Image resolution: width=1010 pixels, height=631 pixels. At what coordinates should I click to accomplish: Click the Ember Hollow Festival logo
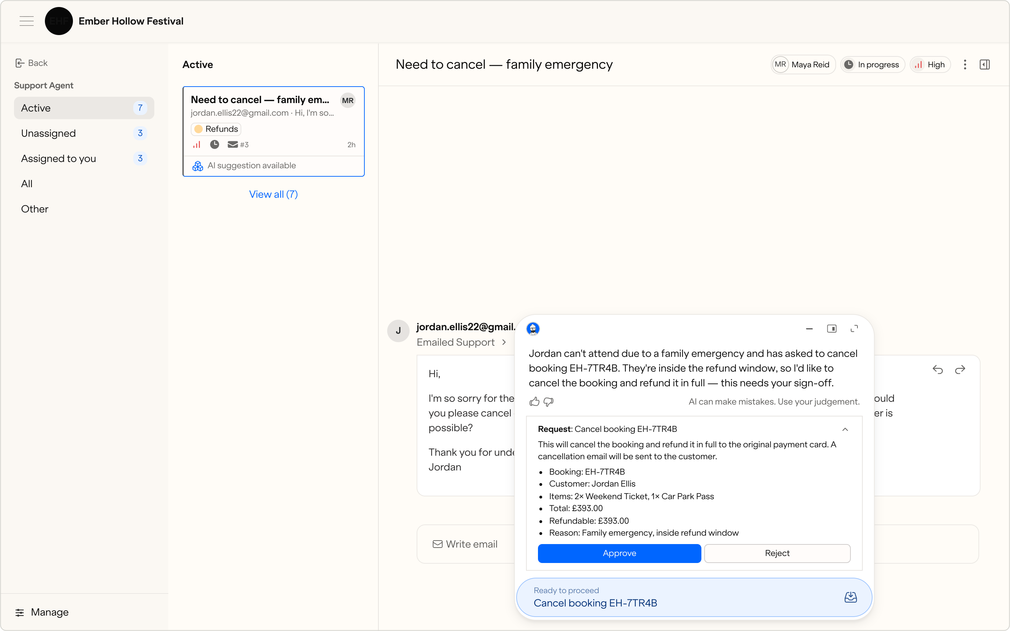(x=59, y=21)
